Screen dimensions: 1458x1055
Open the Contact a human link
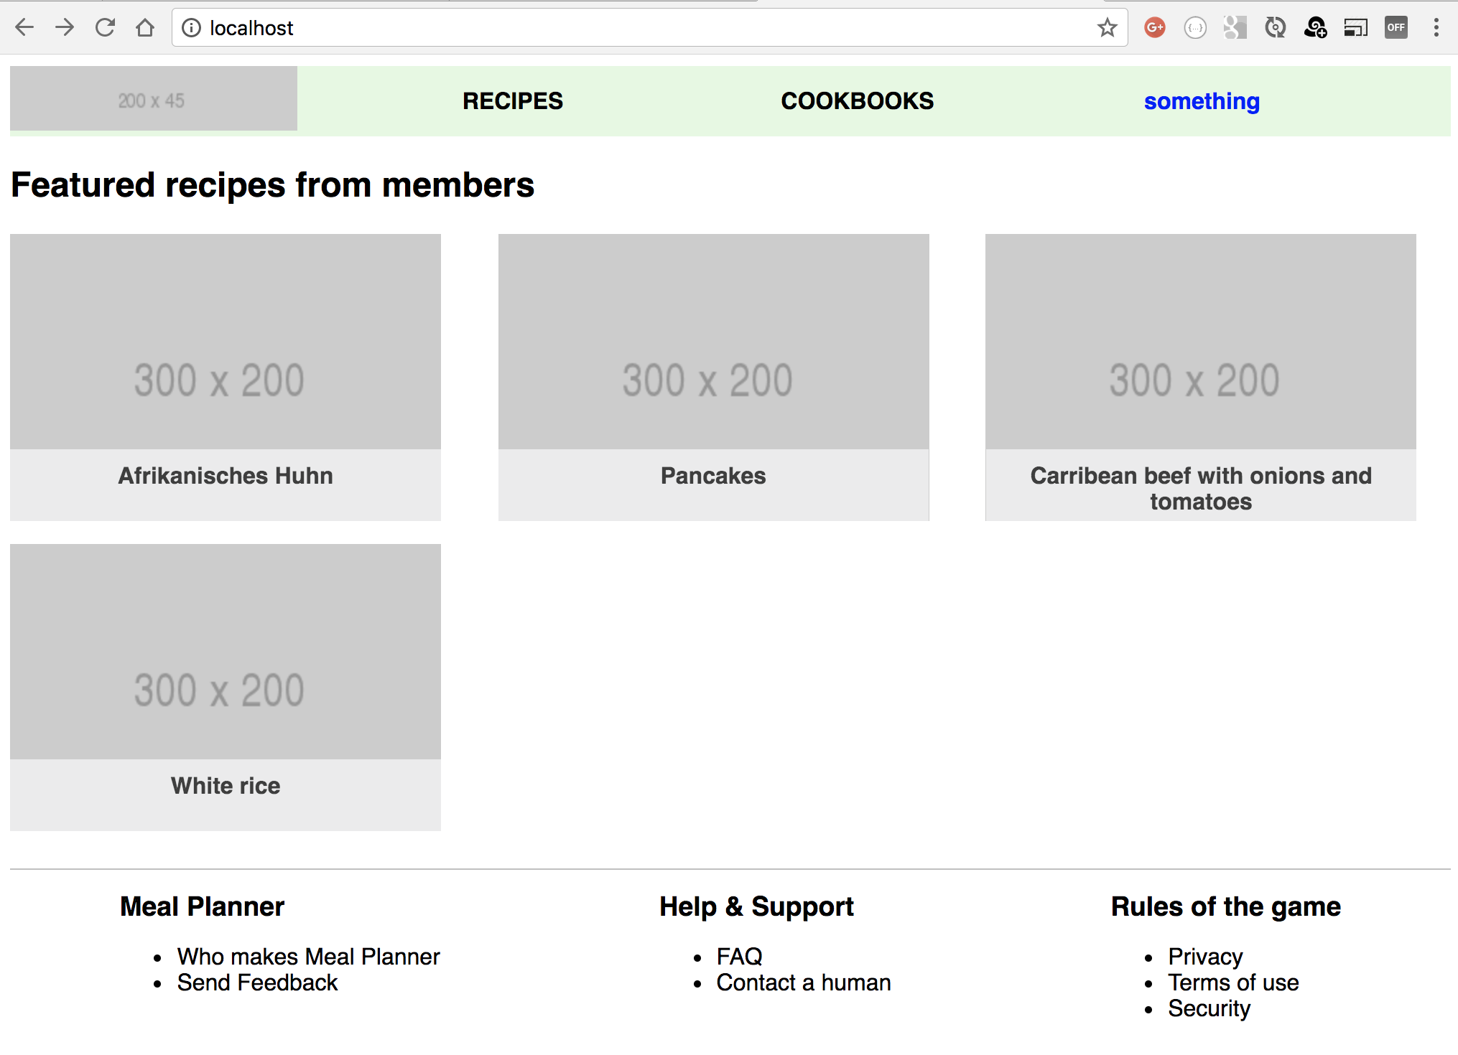[804, 983]
